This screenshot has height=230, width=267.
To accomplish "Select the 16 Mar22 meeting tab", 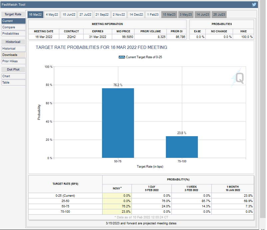I will pyautogui.click(x=35, y=14).
